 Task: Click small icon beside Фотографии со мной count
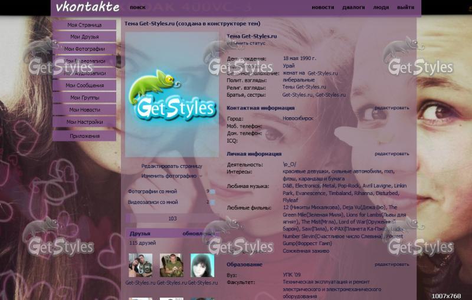coord(212,192)
